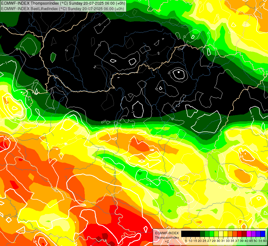Select the indigo 50–55 legend swatch
268x246 pixels.
(x=258, y=234)
